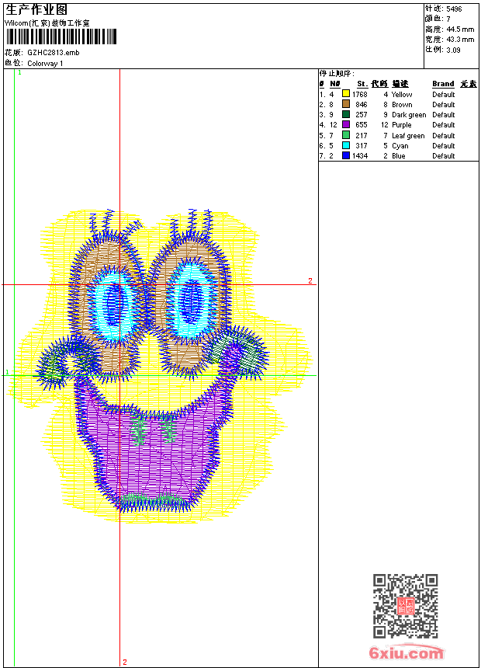Select stitch count 655 in Purple row
This screenshot has width=481, height=668.
362,125
